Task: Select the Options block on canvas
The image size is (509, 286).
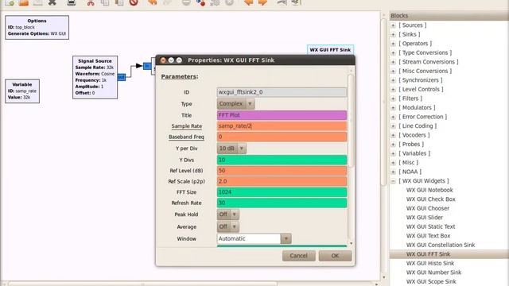Action: (x=37, y=27)
